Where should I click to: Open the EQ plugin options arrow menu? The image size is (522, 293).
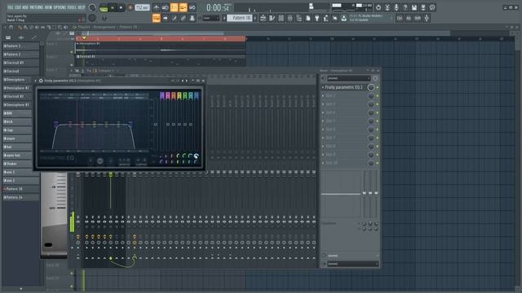(x=36, y=81)
